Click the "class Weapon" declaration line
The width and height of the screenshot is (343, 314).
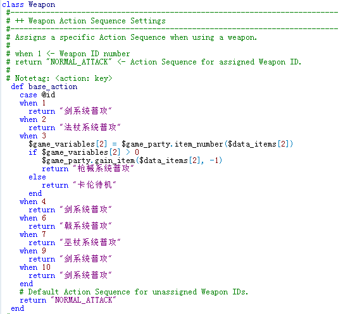28,4
